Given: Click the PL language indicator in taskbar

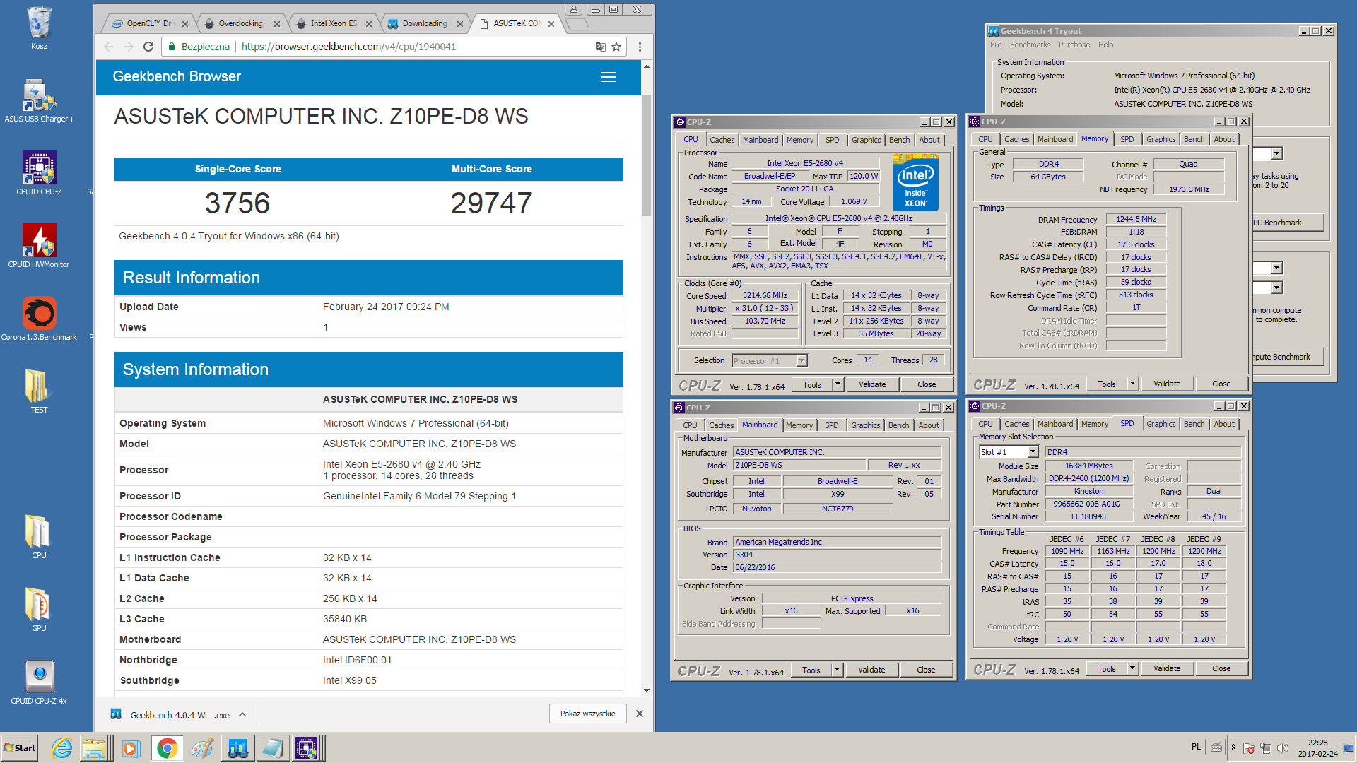Looking at the screenshot, I should tap(1196, 747).
